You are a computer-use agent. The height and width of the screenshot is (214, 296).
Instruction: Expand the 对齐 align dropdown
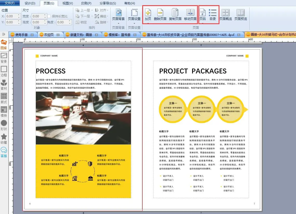(x=107, y=10)
